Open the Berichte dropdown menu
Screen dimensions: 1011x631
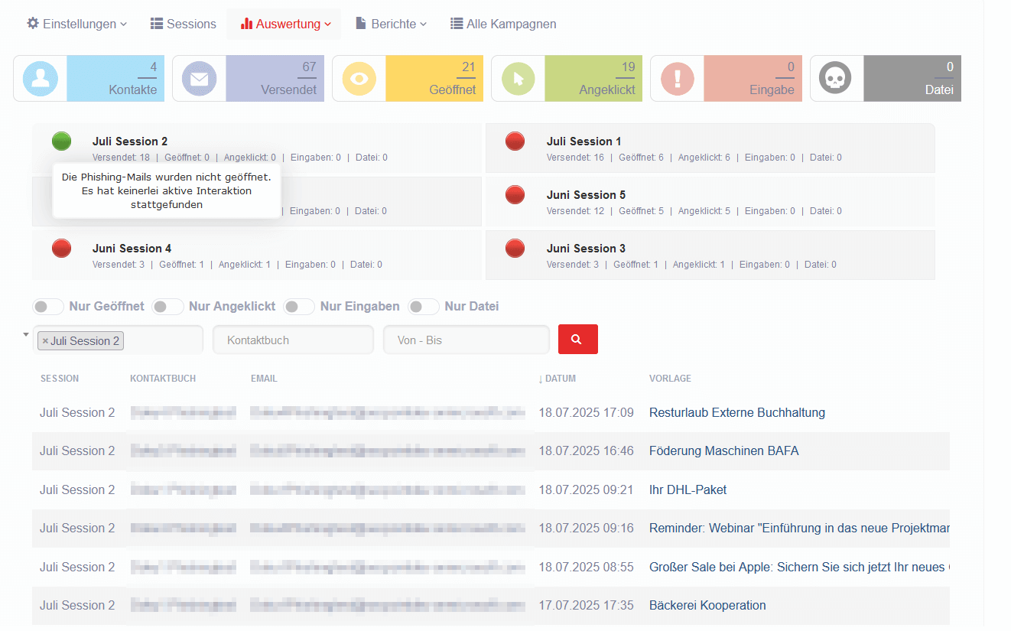click(x=391, y=24)
